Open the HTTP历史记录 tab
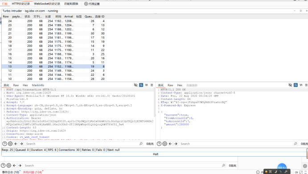The width and height of the screenshot is (308, 174). 21,4
